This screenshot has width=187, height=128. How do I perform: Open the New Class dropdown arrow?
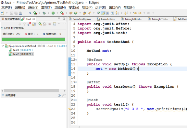coord(80,13)
